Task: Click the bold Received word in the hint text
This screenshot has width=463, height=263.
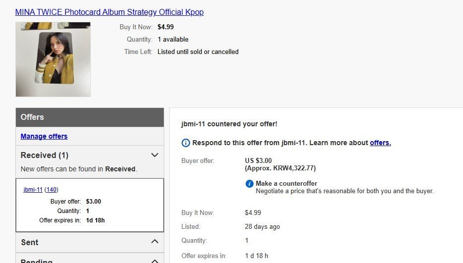Action: pos(120,169)
